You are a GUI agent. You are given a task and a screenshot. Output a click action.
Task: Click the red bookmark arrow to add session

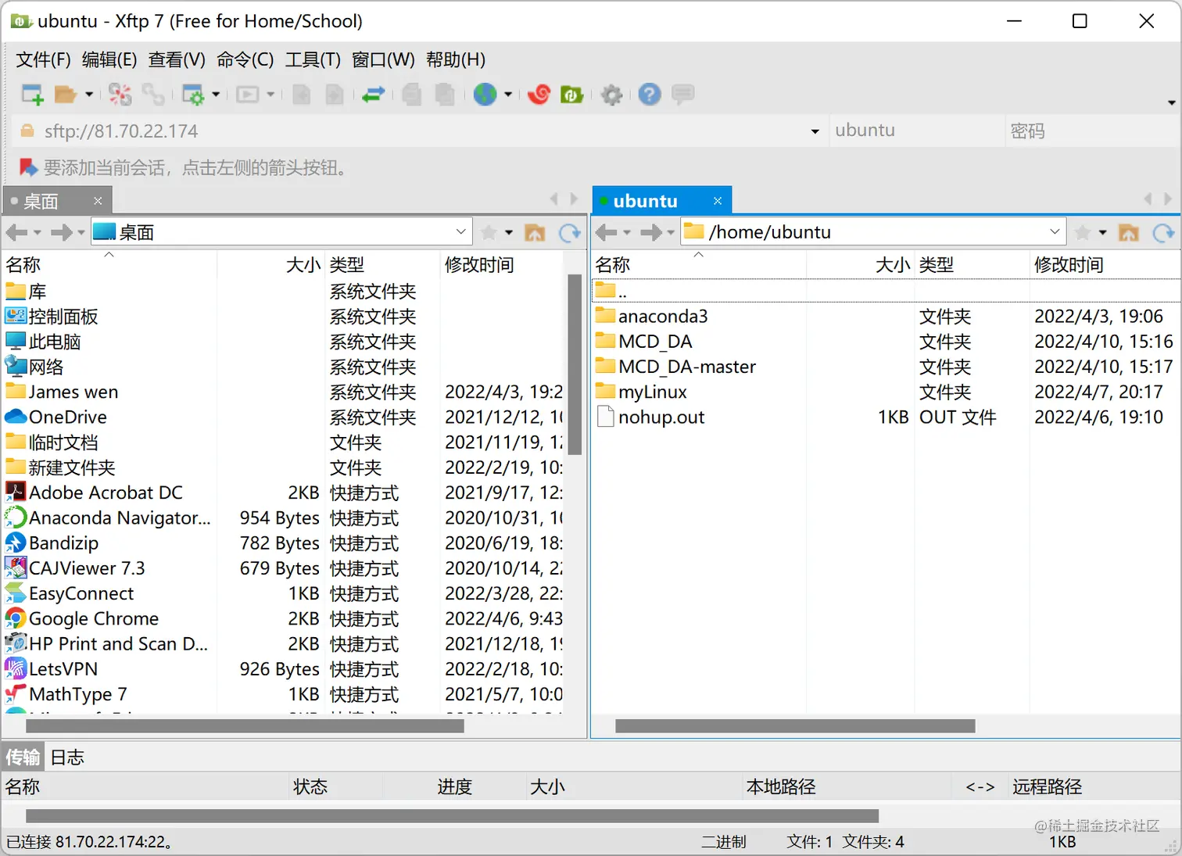[28, 167]
